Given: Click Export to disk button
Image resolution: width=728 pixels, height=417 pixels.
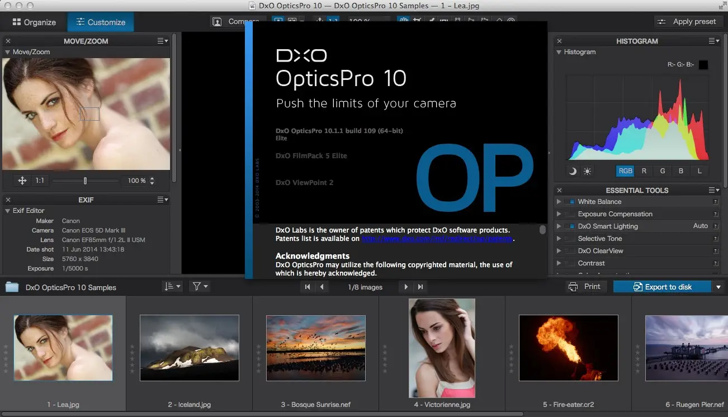Looking at the screenshot, I should coord(662,287).
